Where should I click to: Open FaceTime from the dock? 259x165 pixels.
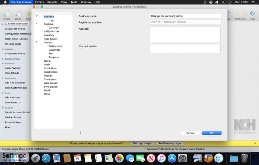pos(140,158)
